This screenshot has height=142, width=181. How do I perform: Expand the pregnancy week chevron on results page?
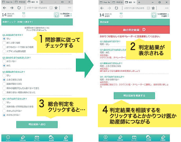pyautogui.click(x=168, y=15)
